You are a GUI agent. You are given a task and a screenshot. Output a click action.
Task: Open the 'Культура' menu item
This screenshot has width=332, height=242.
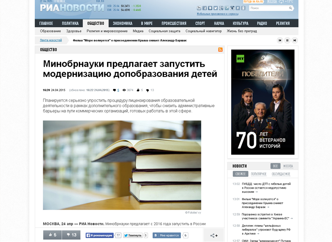[241, 24]
